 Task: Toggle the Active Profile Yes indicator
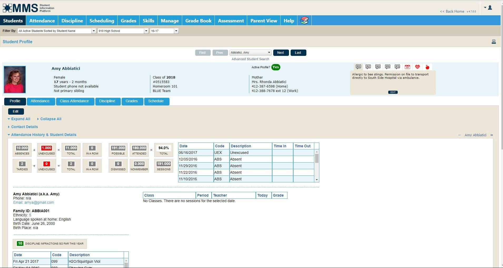pyautogui.click(x=276, y=67)
